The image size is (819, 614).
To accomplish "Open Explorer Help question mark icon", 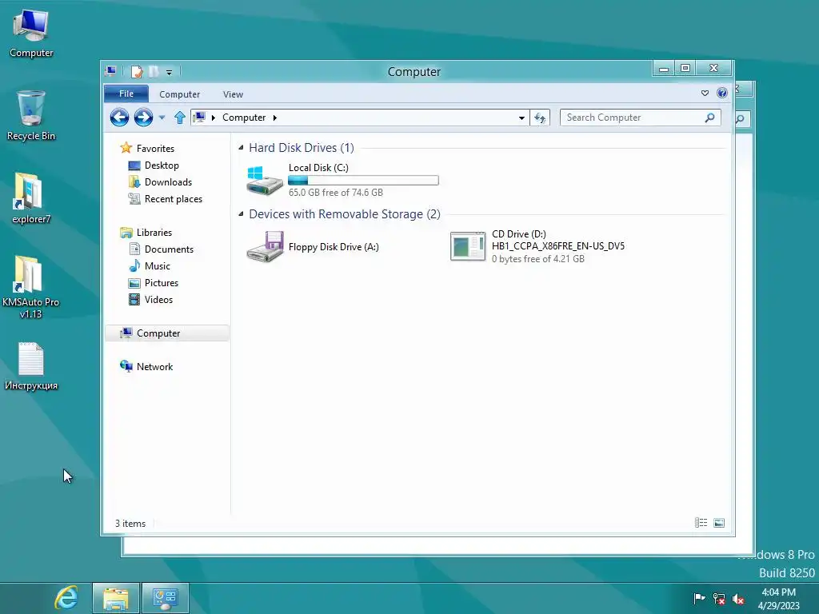I will coord(722,93).
